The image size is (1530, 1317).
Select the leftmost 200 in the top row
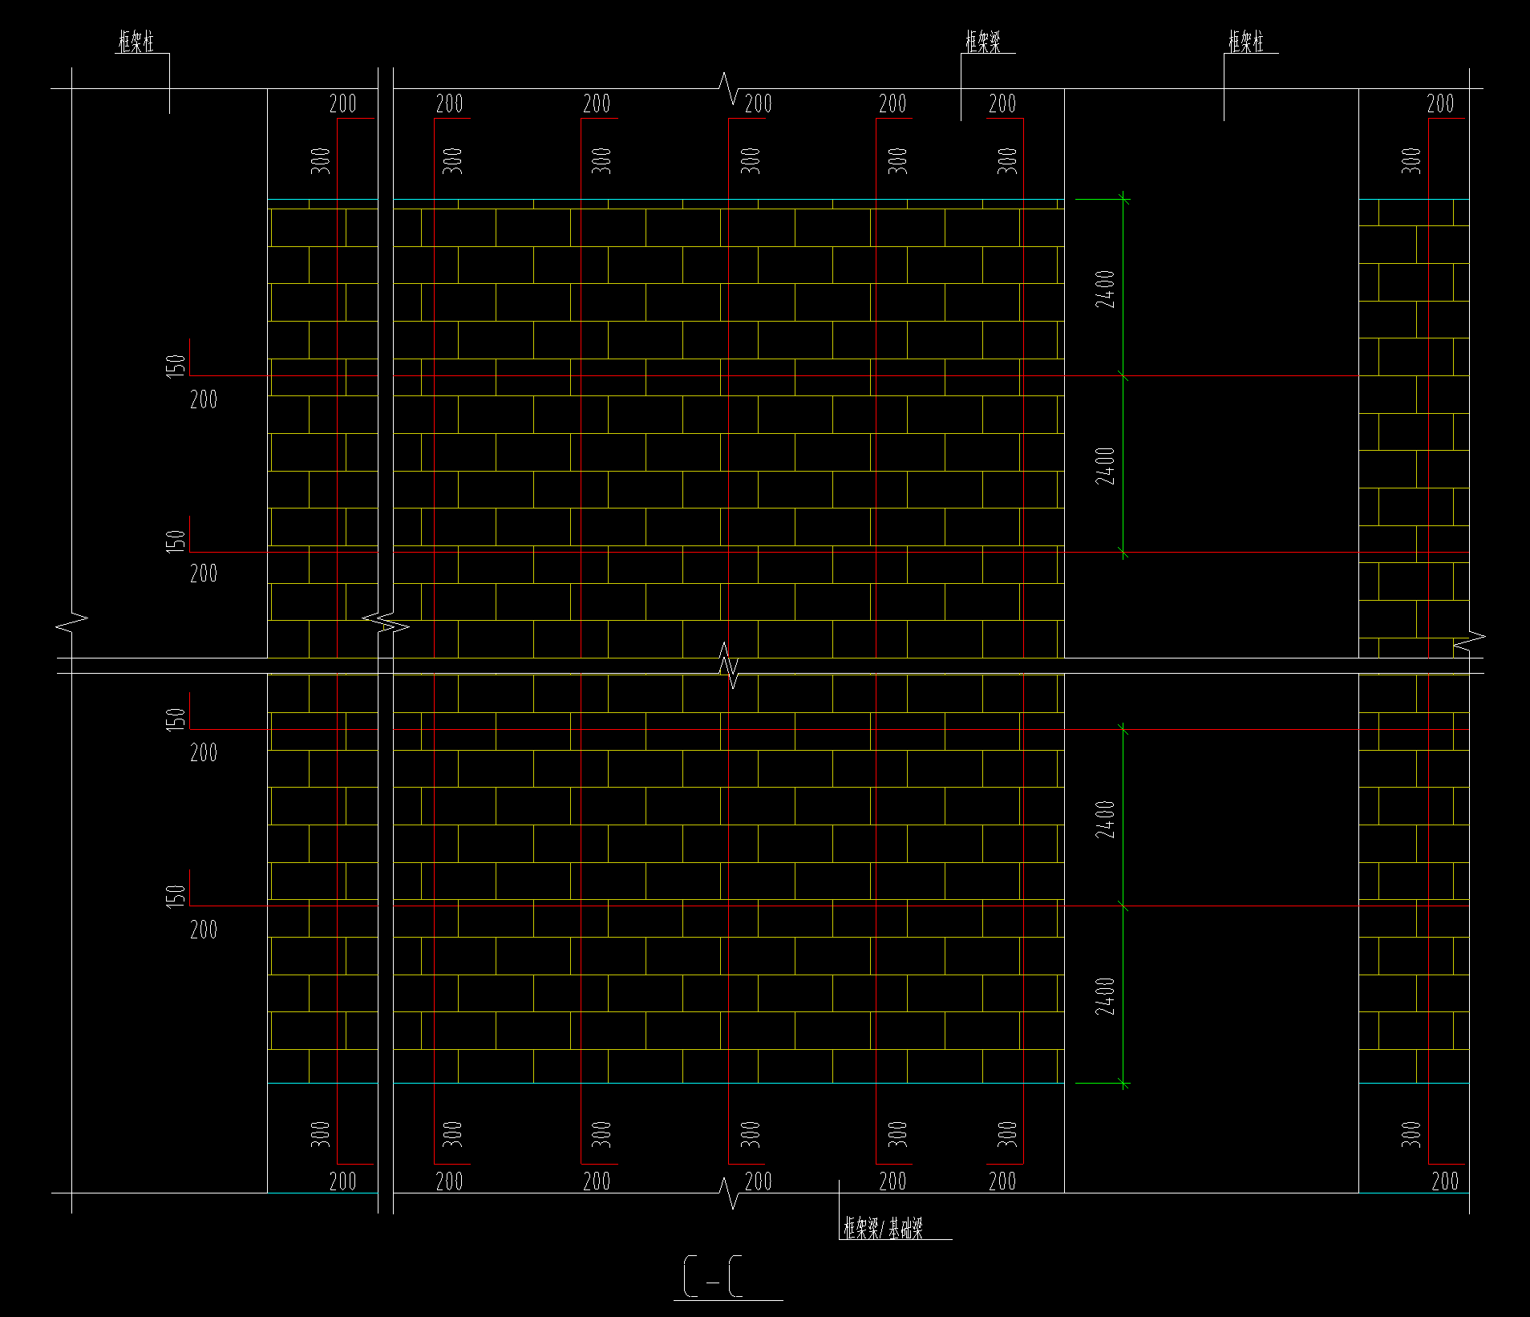pyautogui.click(x=342, y=103)
